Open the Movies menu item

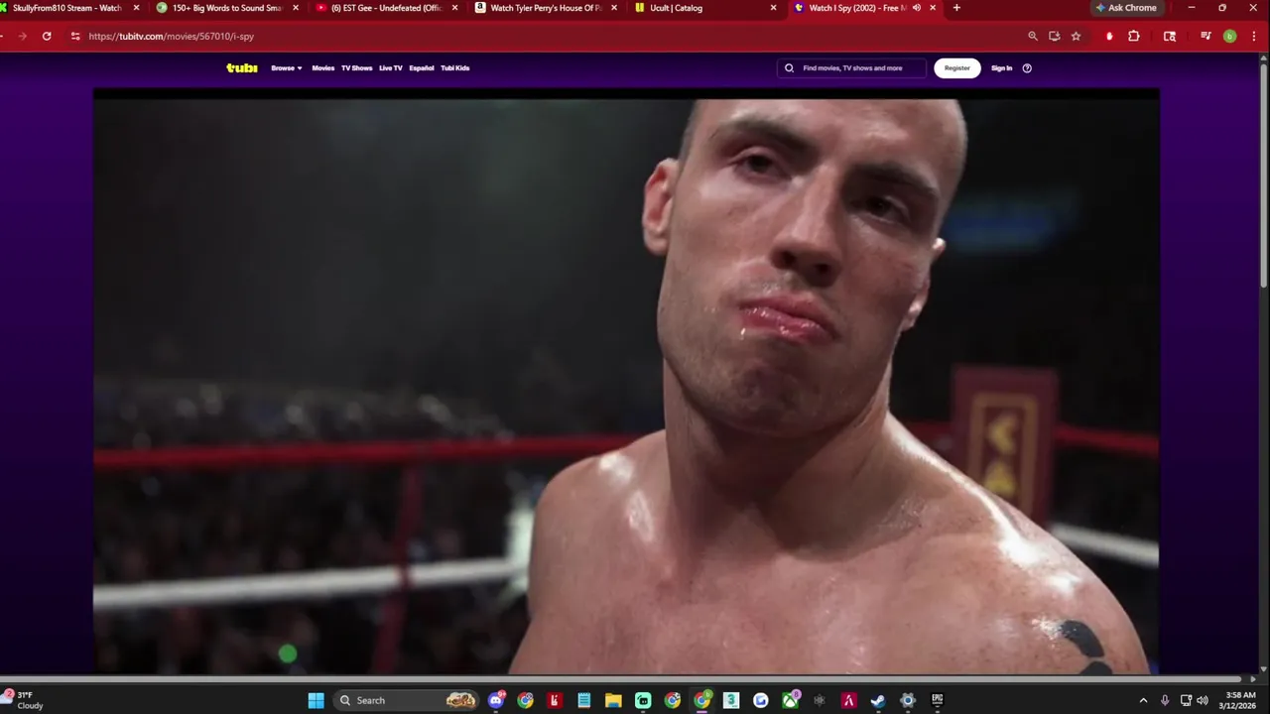pyautogui.click(x=323, y=68)
